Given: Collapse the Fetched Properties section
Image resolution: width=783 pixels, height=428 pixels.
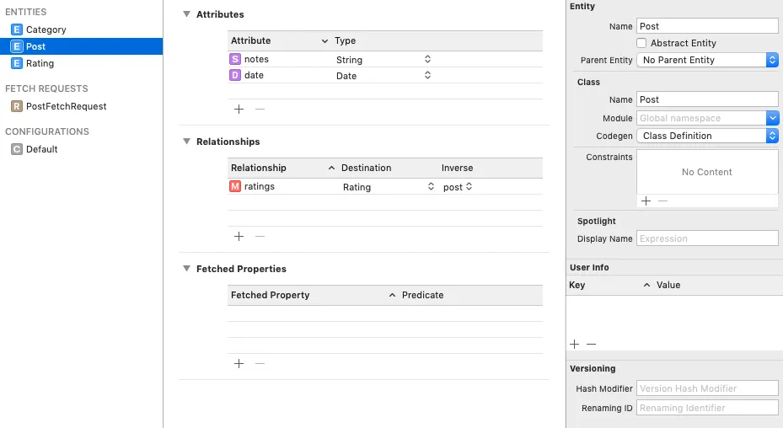Looking at the screenshot, I should click(x=186, y=269).
